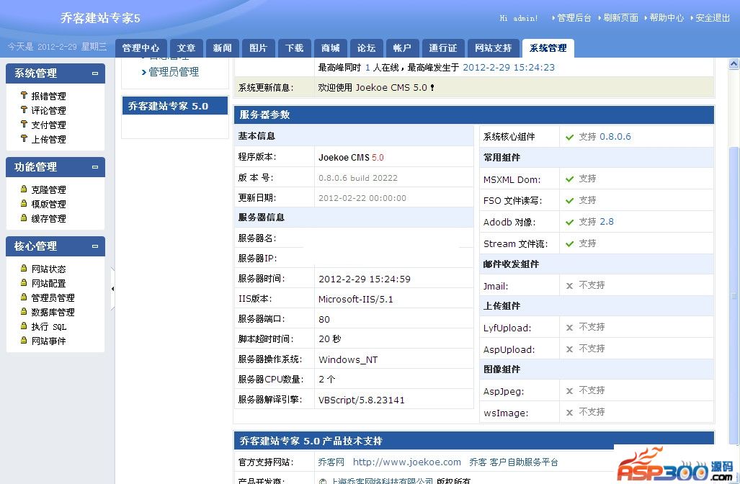740x484 pixels.
Task: Click the scrollbar up arrow on the right
Action: pyautogui.click(x=734, y=63)
